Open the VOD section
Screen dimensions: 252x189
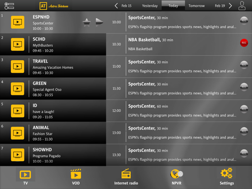pos(76,177)
